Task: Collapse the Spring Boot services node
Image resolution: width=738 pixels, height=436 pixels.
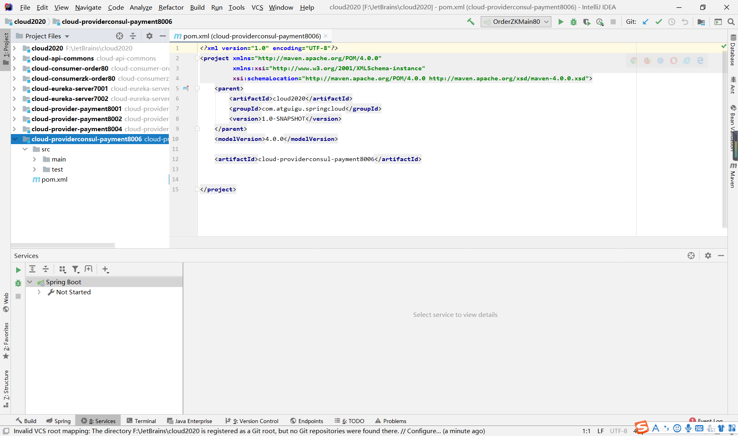Action: (x=29, y=282)
